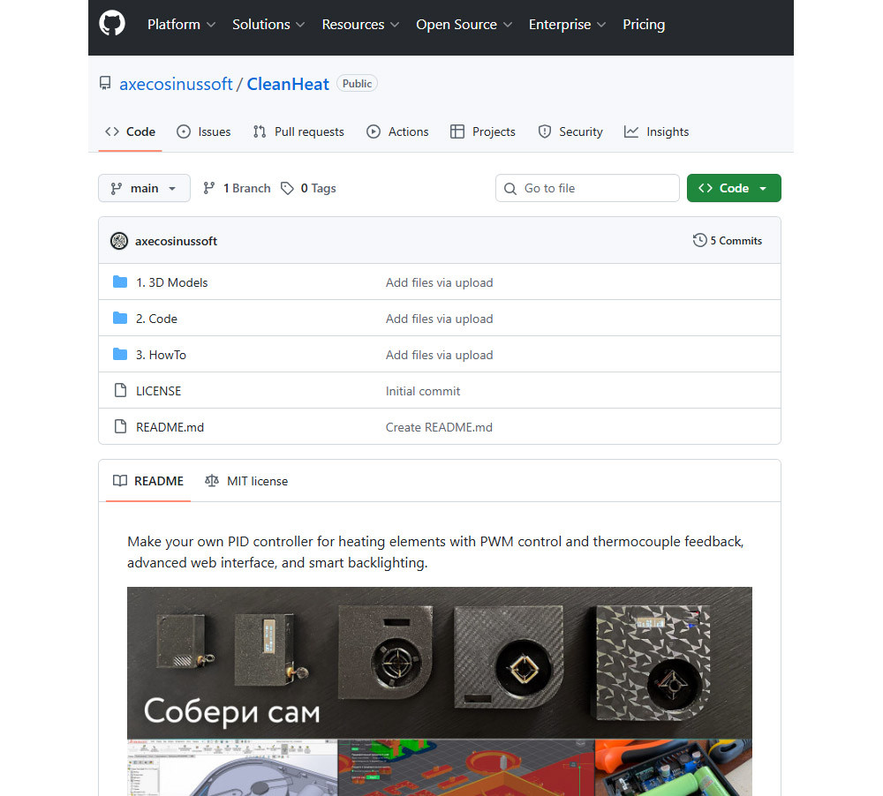Switch to the Projects tab
The image size is (883, 796).
point(483,131)
